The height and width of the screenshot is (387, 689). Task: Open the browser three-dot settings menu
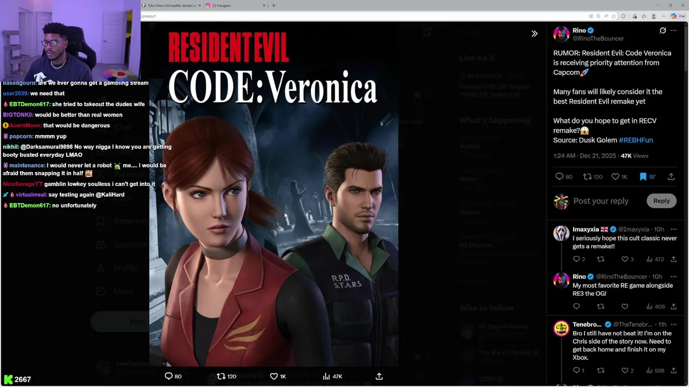pyautogui.click(x=663, y=16)
